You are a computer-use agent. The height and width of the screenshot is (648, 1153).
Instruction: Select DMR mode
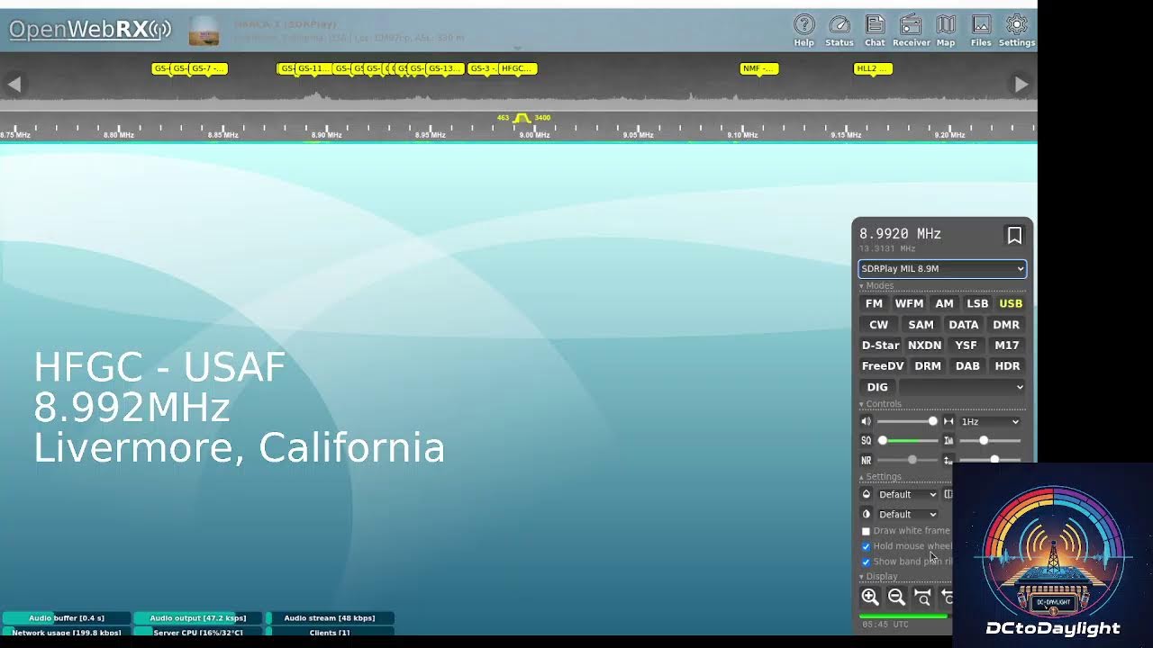pyautogui.click(x=1006, y=325)
